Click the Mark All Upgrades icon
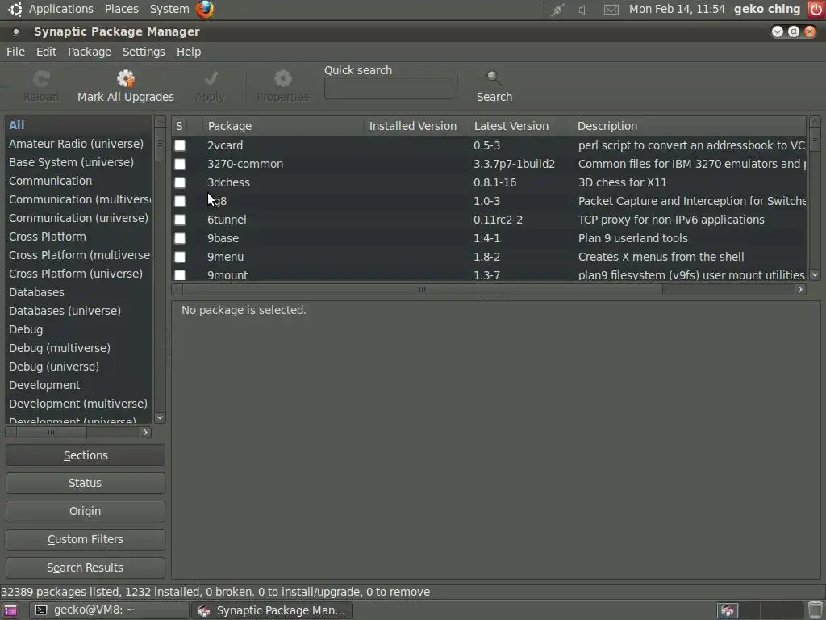Viewport: 826px width, 620px height. tap(125, 79)
